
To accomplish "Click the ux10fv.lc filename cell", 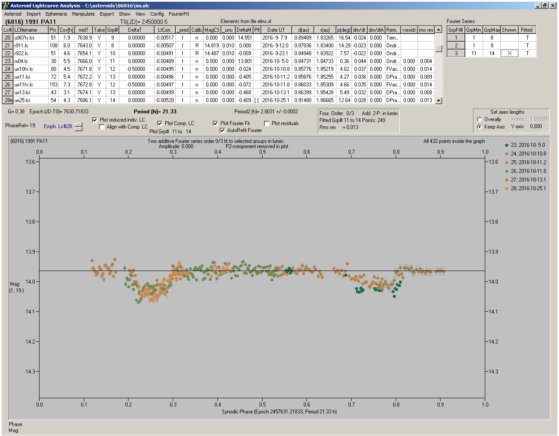I will click(30, 69).
